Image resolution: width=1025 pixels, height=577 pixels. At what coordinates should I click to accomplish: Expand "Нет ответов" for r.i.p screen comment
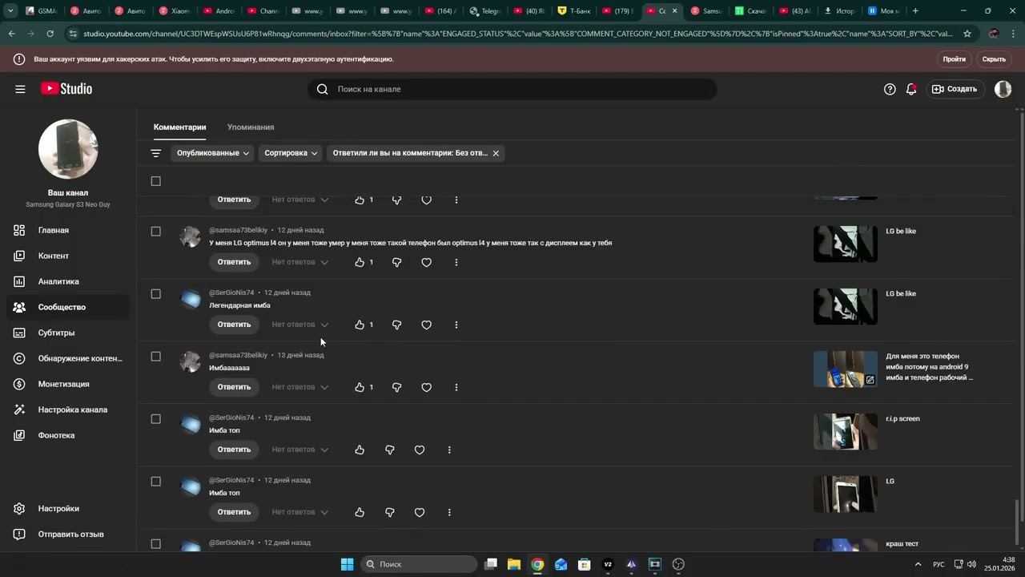[x=300, y=450]
